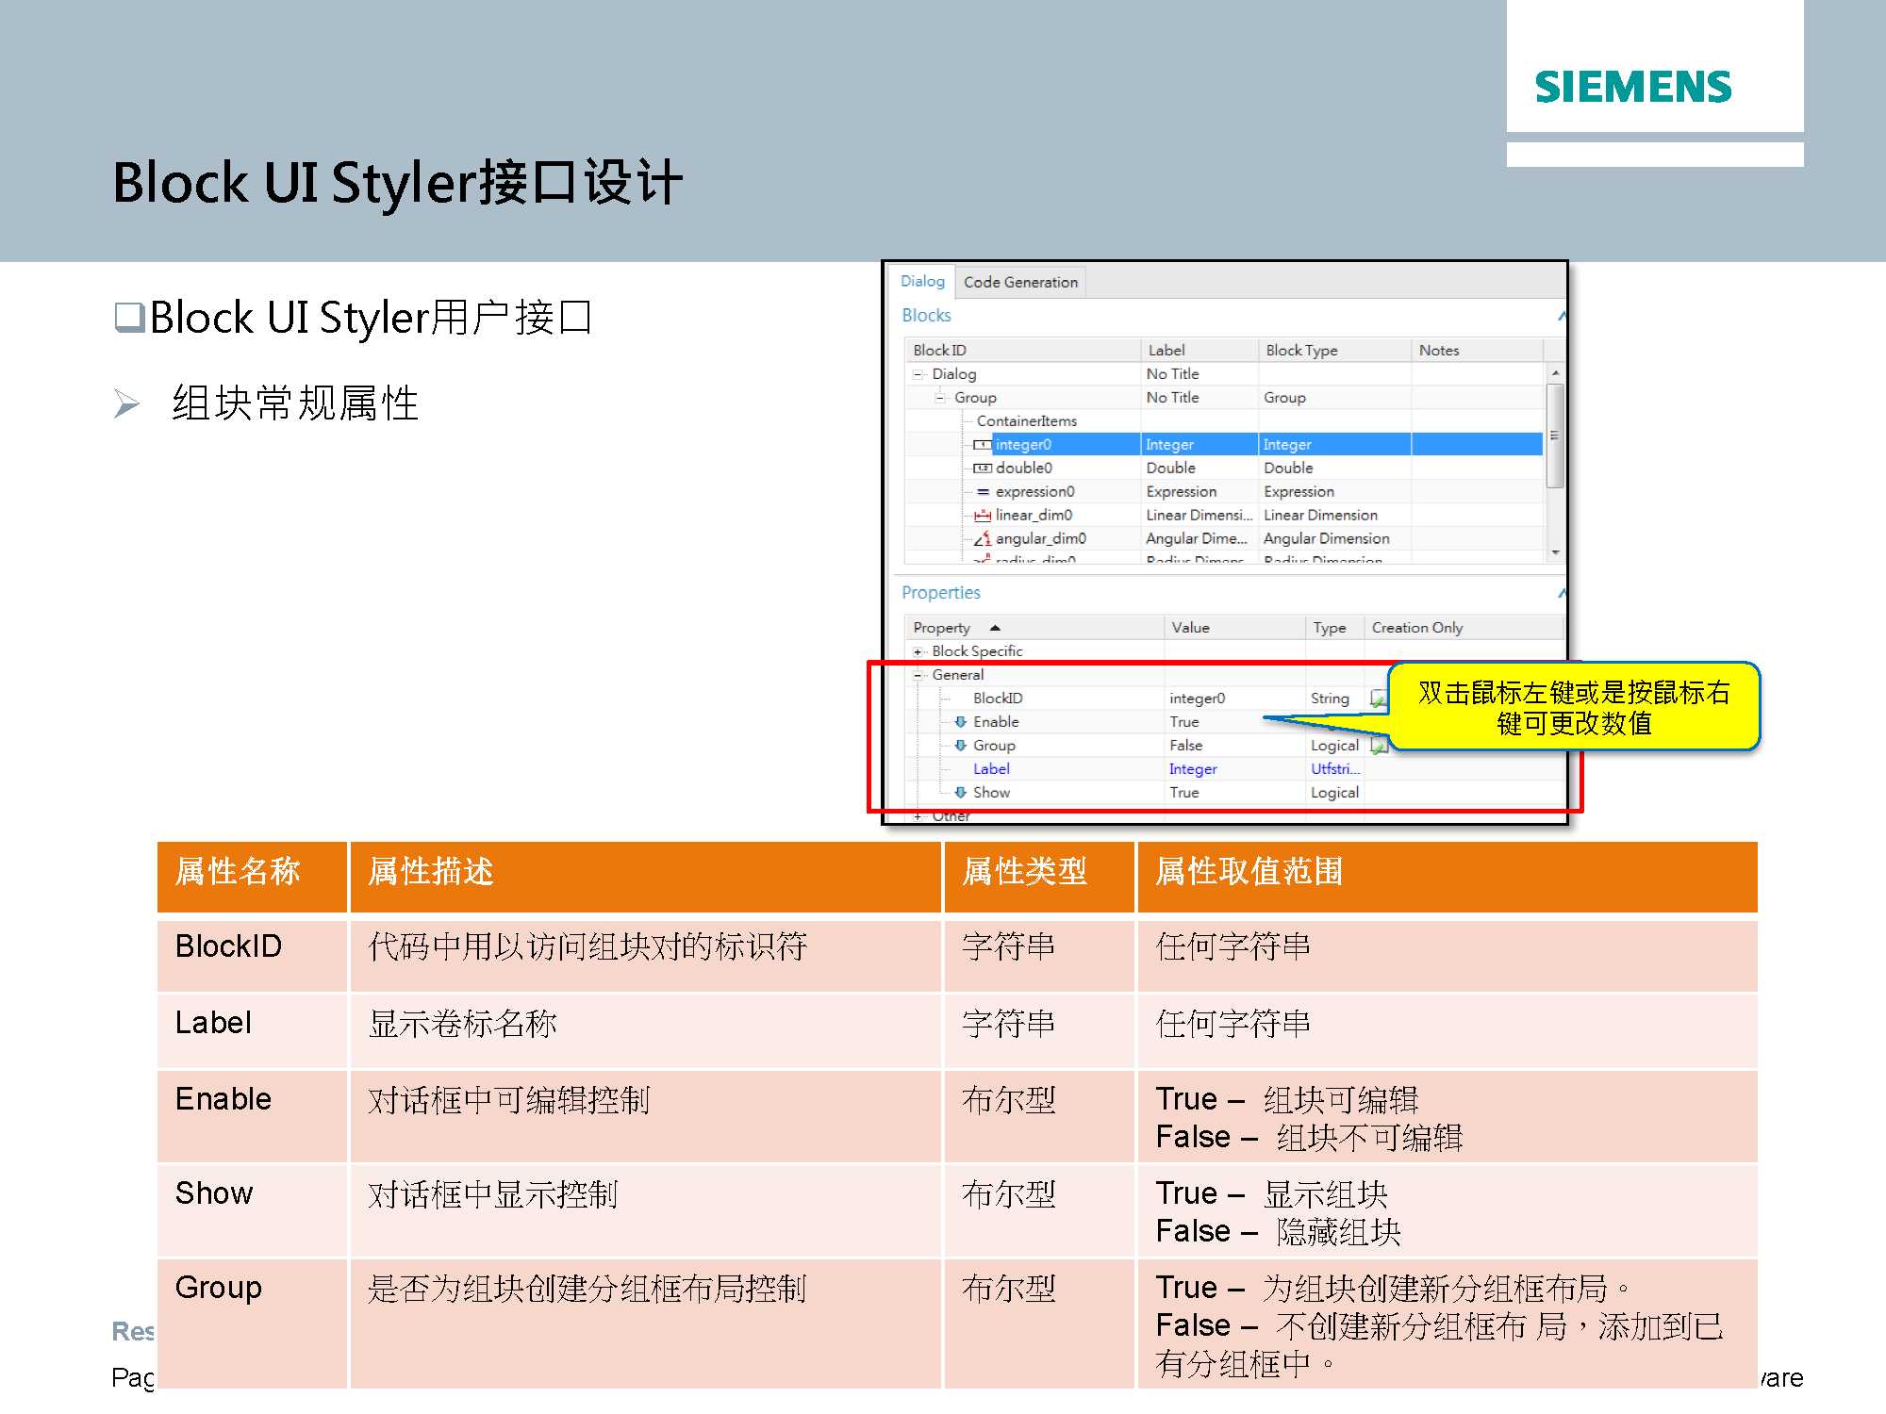Click the Block ID column header
The width and height of the screenshot is (1886, 1414).
pos(1022,350)
